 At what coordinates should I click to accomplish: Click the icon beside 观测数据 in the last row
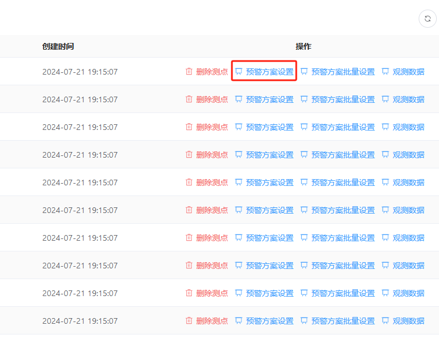385,321
